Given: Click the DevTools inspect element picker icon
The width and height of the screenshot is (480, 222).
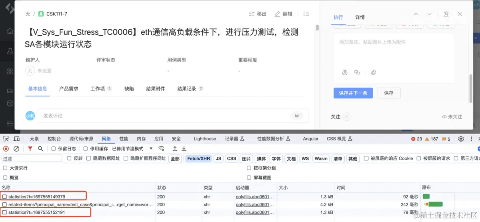Looking at the screenshot, I should pyautogui.click(x=6, y=139).
